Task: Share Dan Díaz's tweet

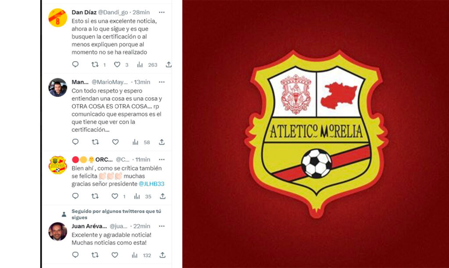Action: tap(169, 65)
